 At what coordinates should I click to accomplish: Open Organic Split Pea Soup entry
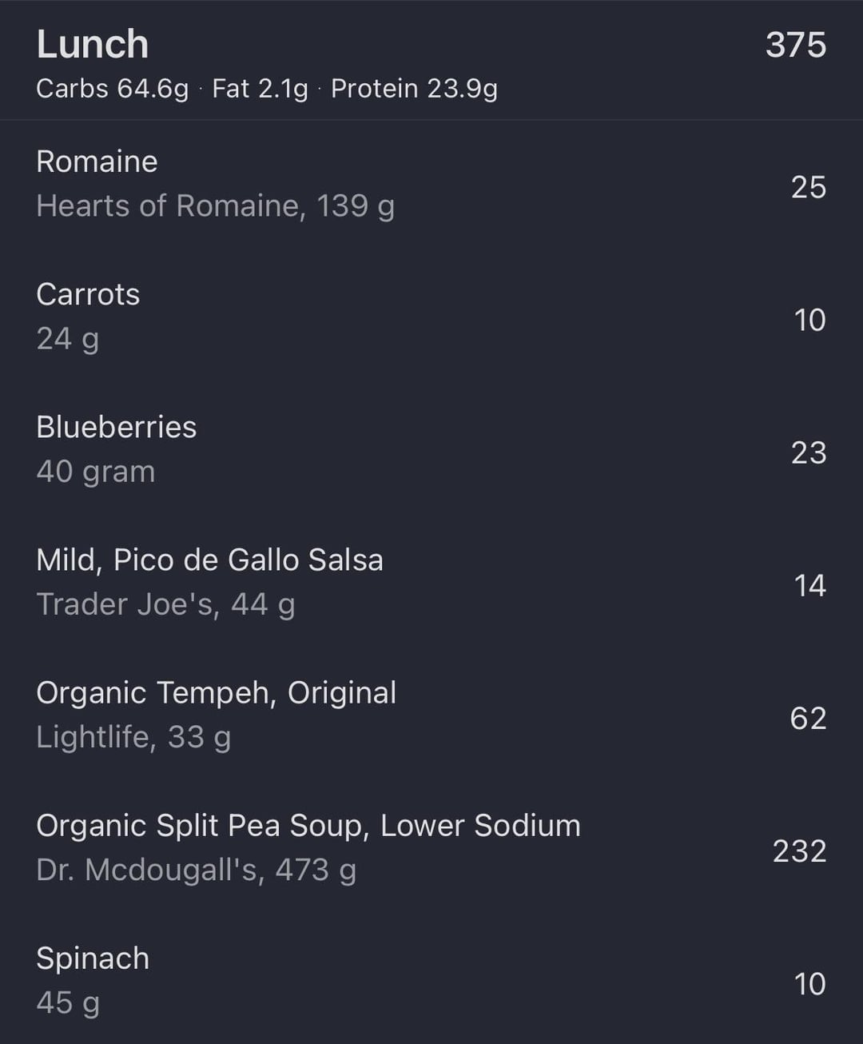tap(308, 825)
